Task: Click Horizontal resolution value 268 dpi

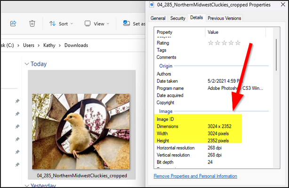Action: click(215, 148)
